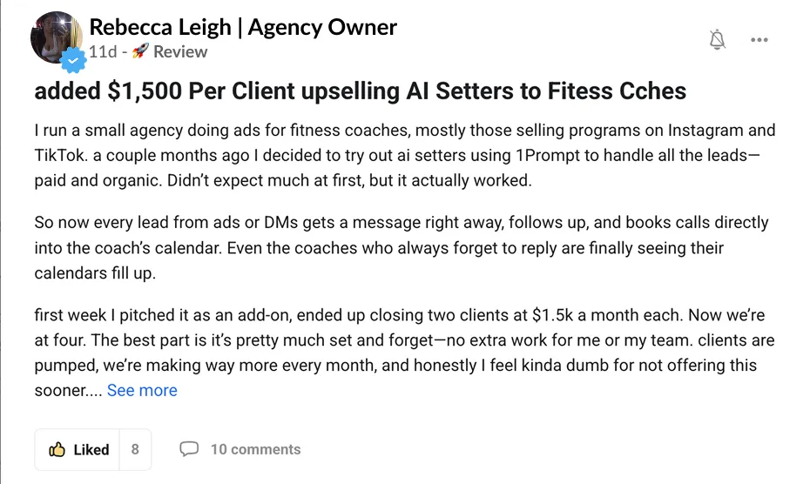Click Rebecca Leigh's profile avatar
This screenshot has height=484, width=810.
[x=57, y=37]
